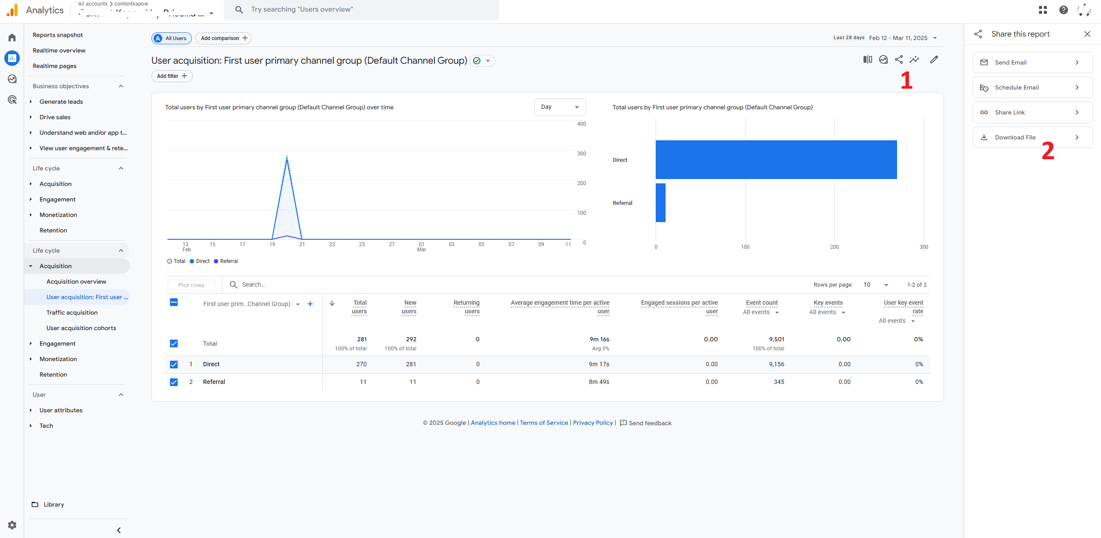Uncheck the Referral row checkbox
This screenshot has width=1101, height=538.
(x=174, y=382)
